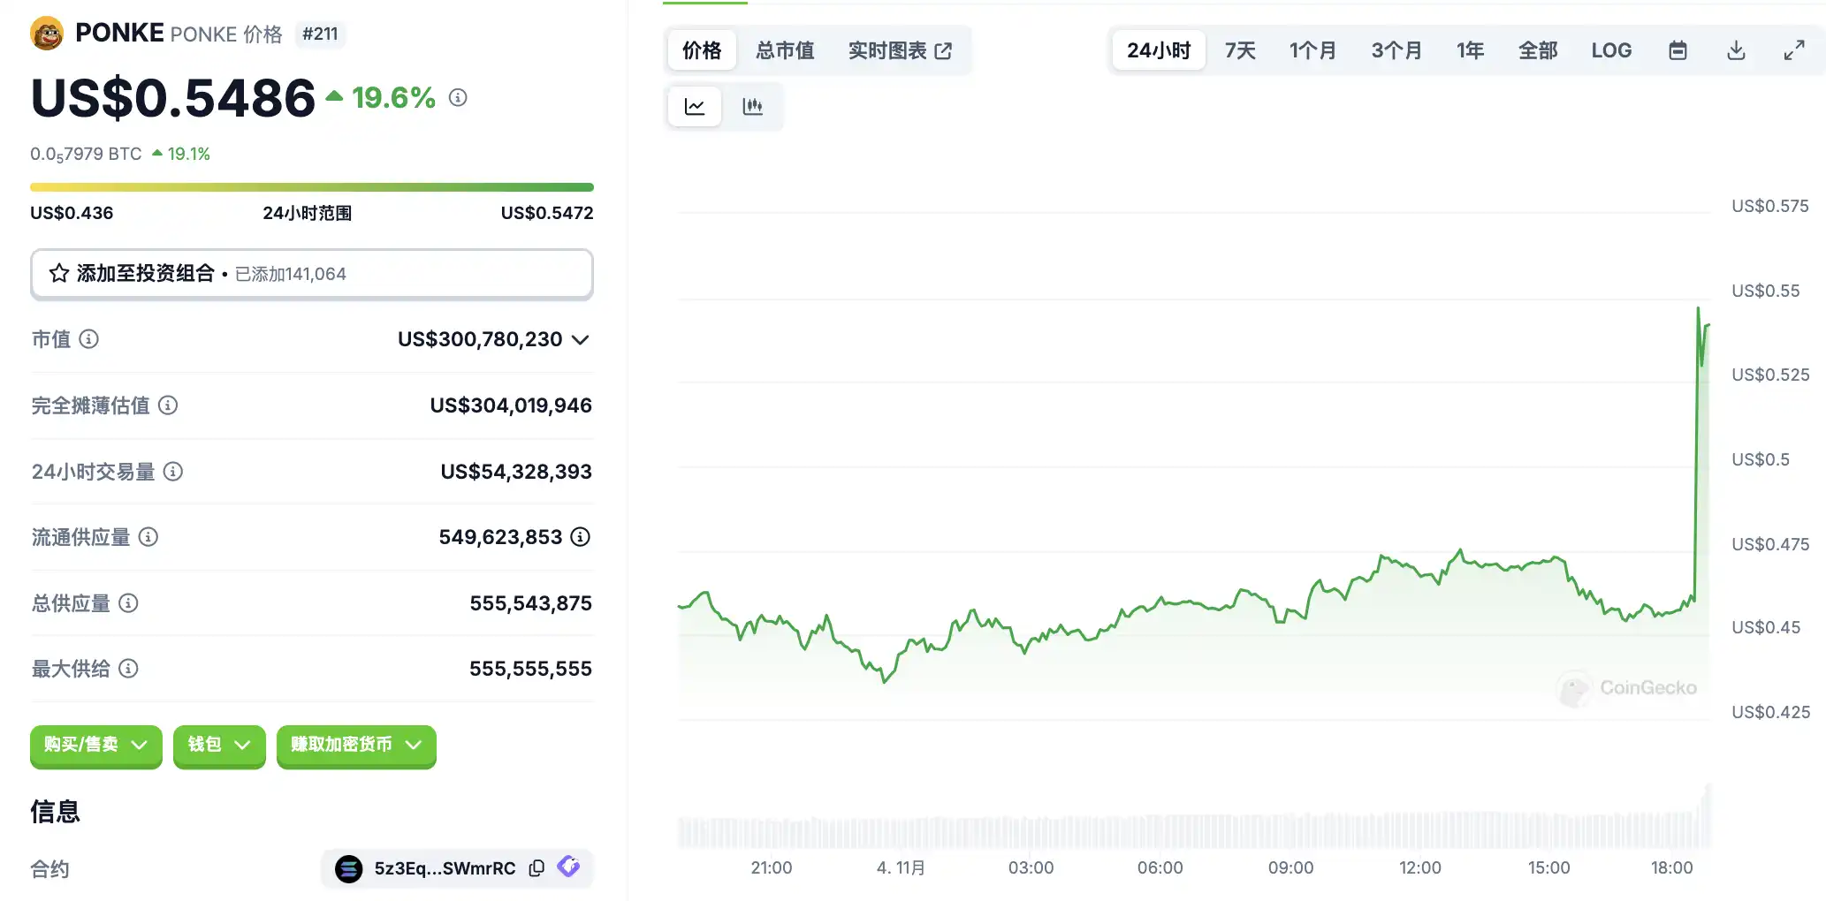Image resolution: width=1826 pixels, height=901 pixels.
Task: Open 实时图表 external link
Action: pyautogui.click(x=900, y=50)
